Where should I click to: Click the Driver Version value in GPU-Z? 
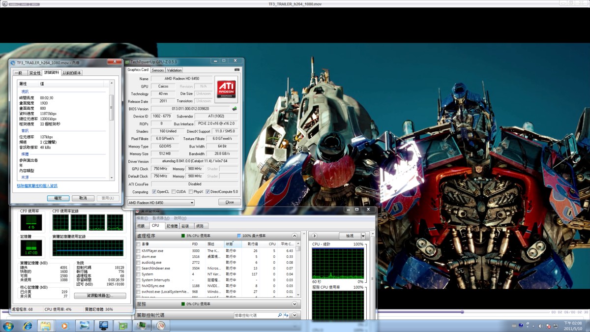point(194,161)
